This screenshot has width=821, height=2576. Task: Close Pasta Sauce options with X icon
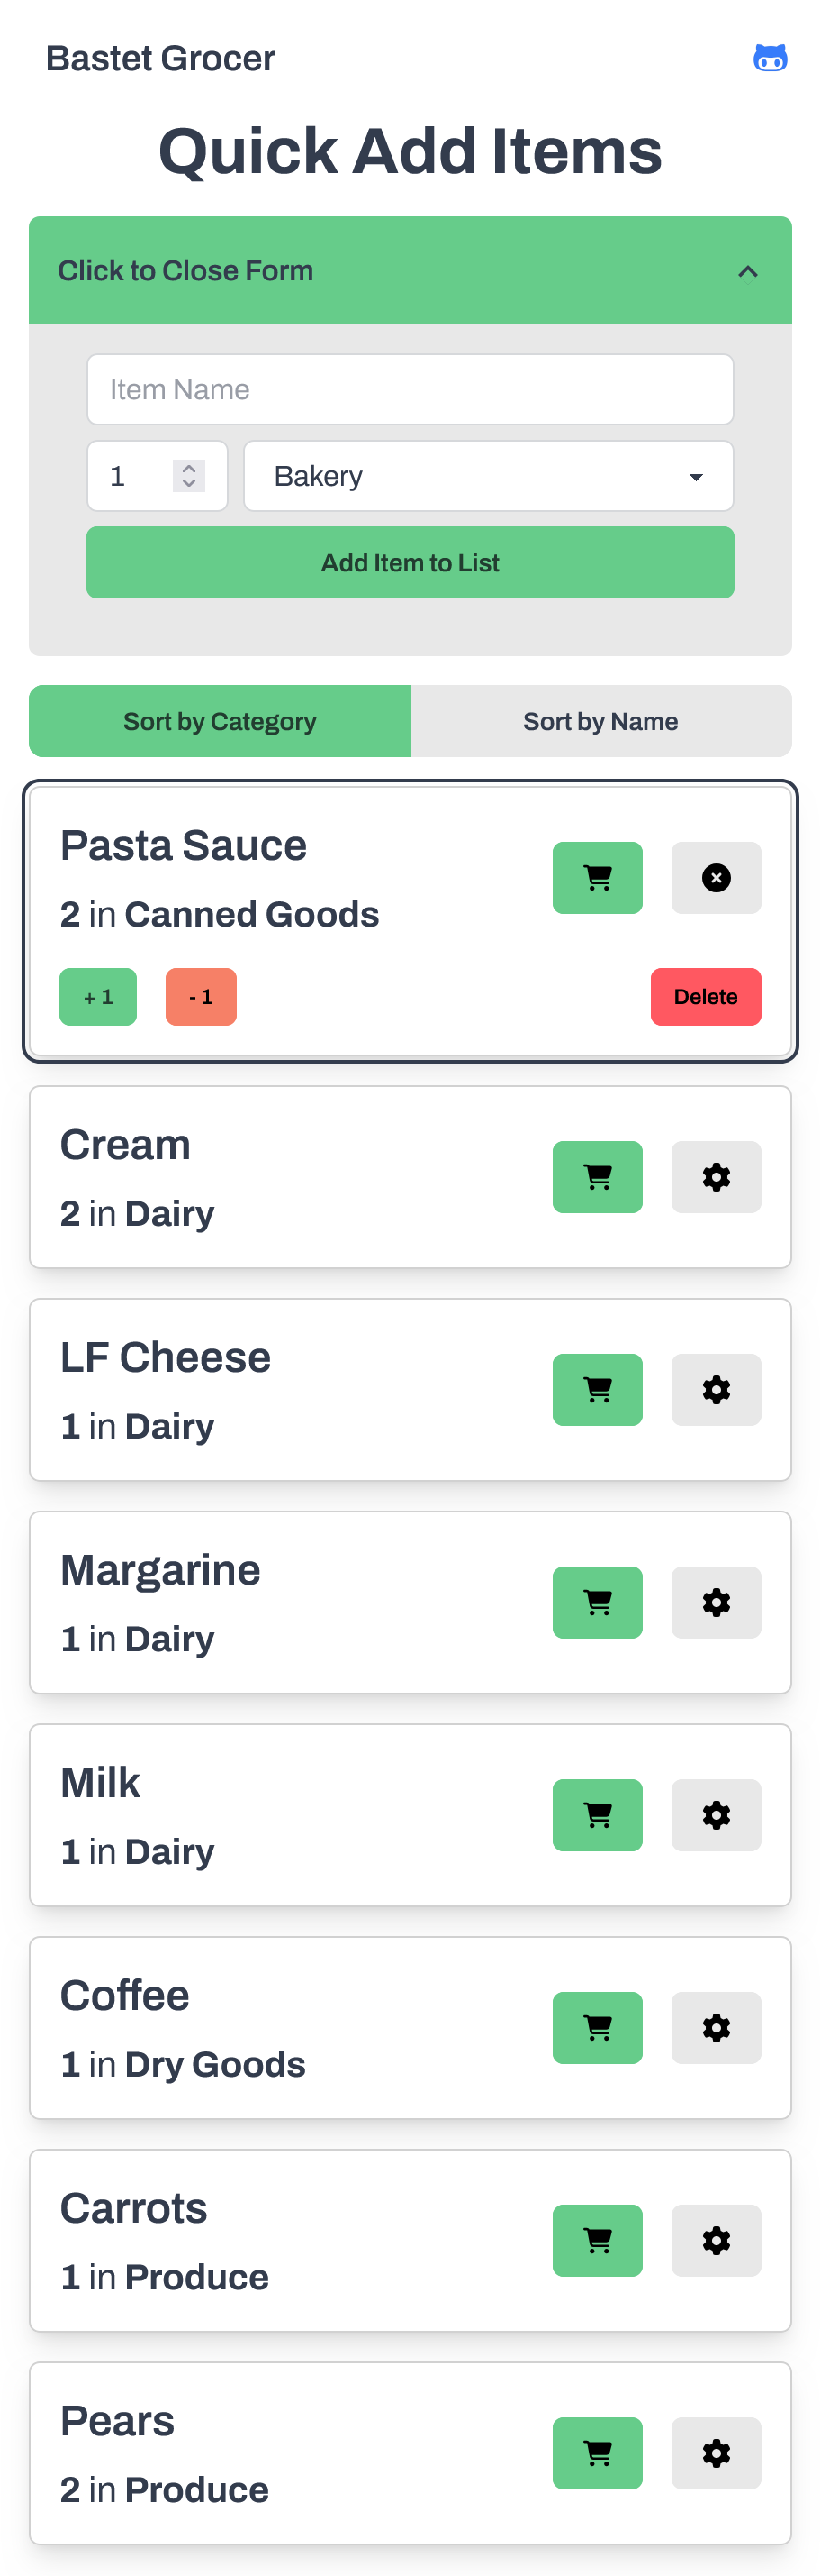point(715,878)
